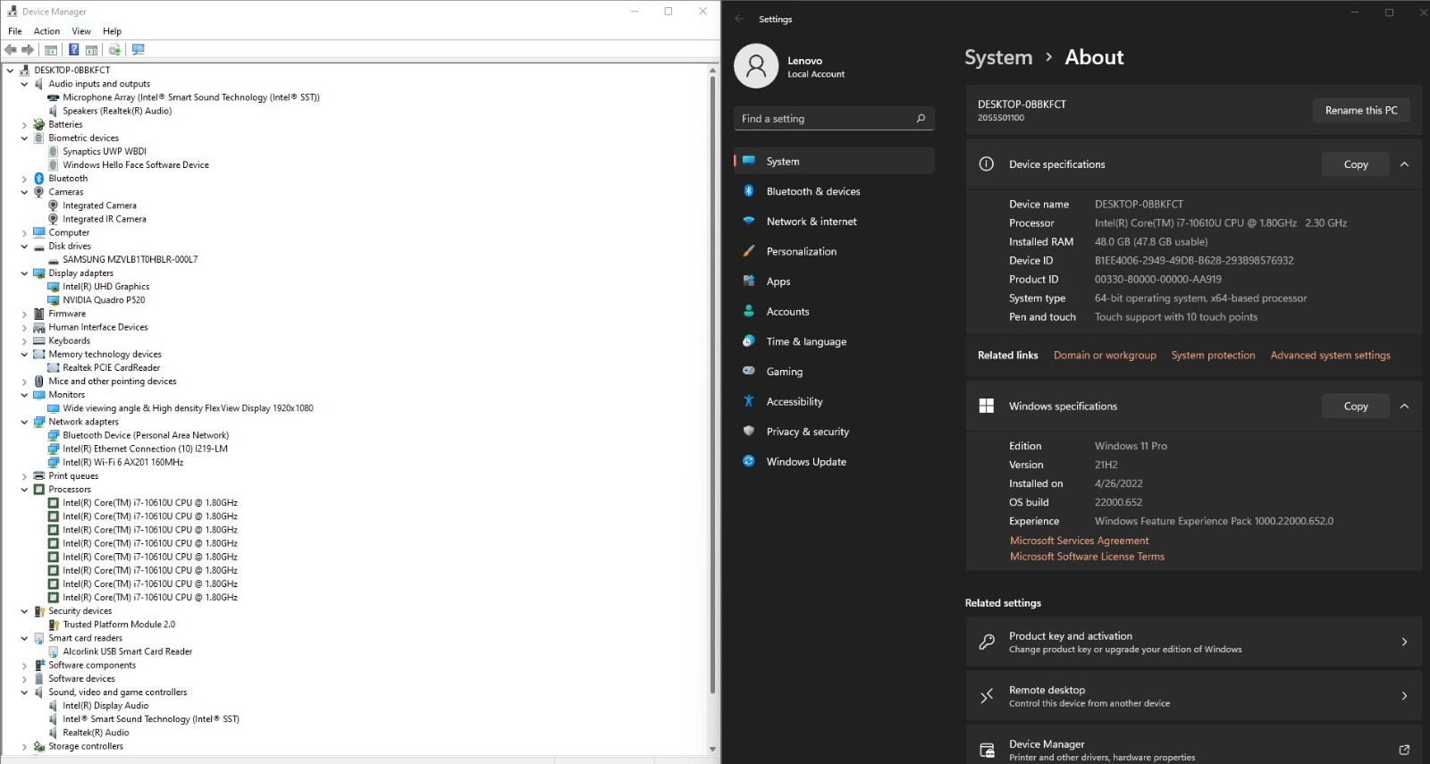Click the blue Help icon in Device Manager toolbar

74,50
